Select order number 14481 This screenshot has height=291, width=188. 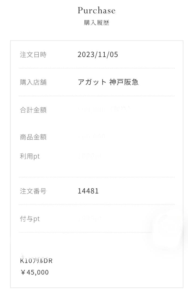click(88, 191)
